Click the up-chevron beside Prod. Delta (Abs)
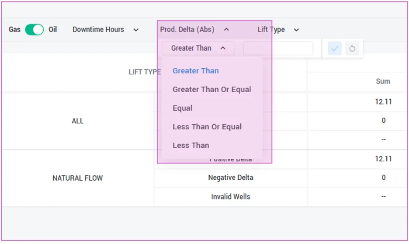Viewport: 409px width, 244px height. [x=226, y=29]
